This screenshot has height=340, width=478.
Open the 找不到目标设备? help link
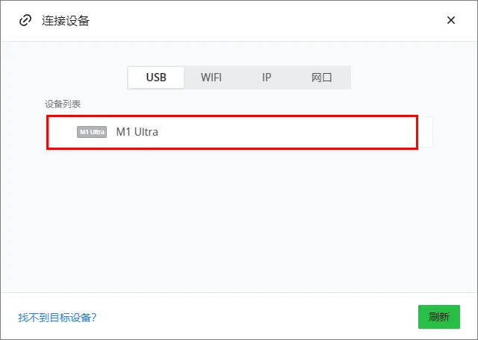click(57, 318)
